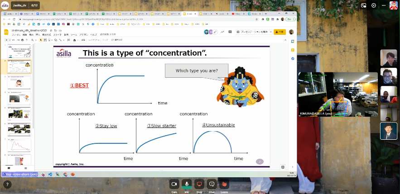The width and height of the screenshot is (400, 194).
Task: Click the Google Slides yellow home icon
Action: 7,32
